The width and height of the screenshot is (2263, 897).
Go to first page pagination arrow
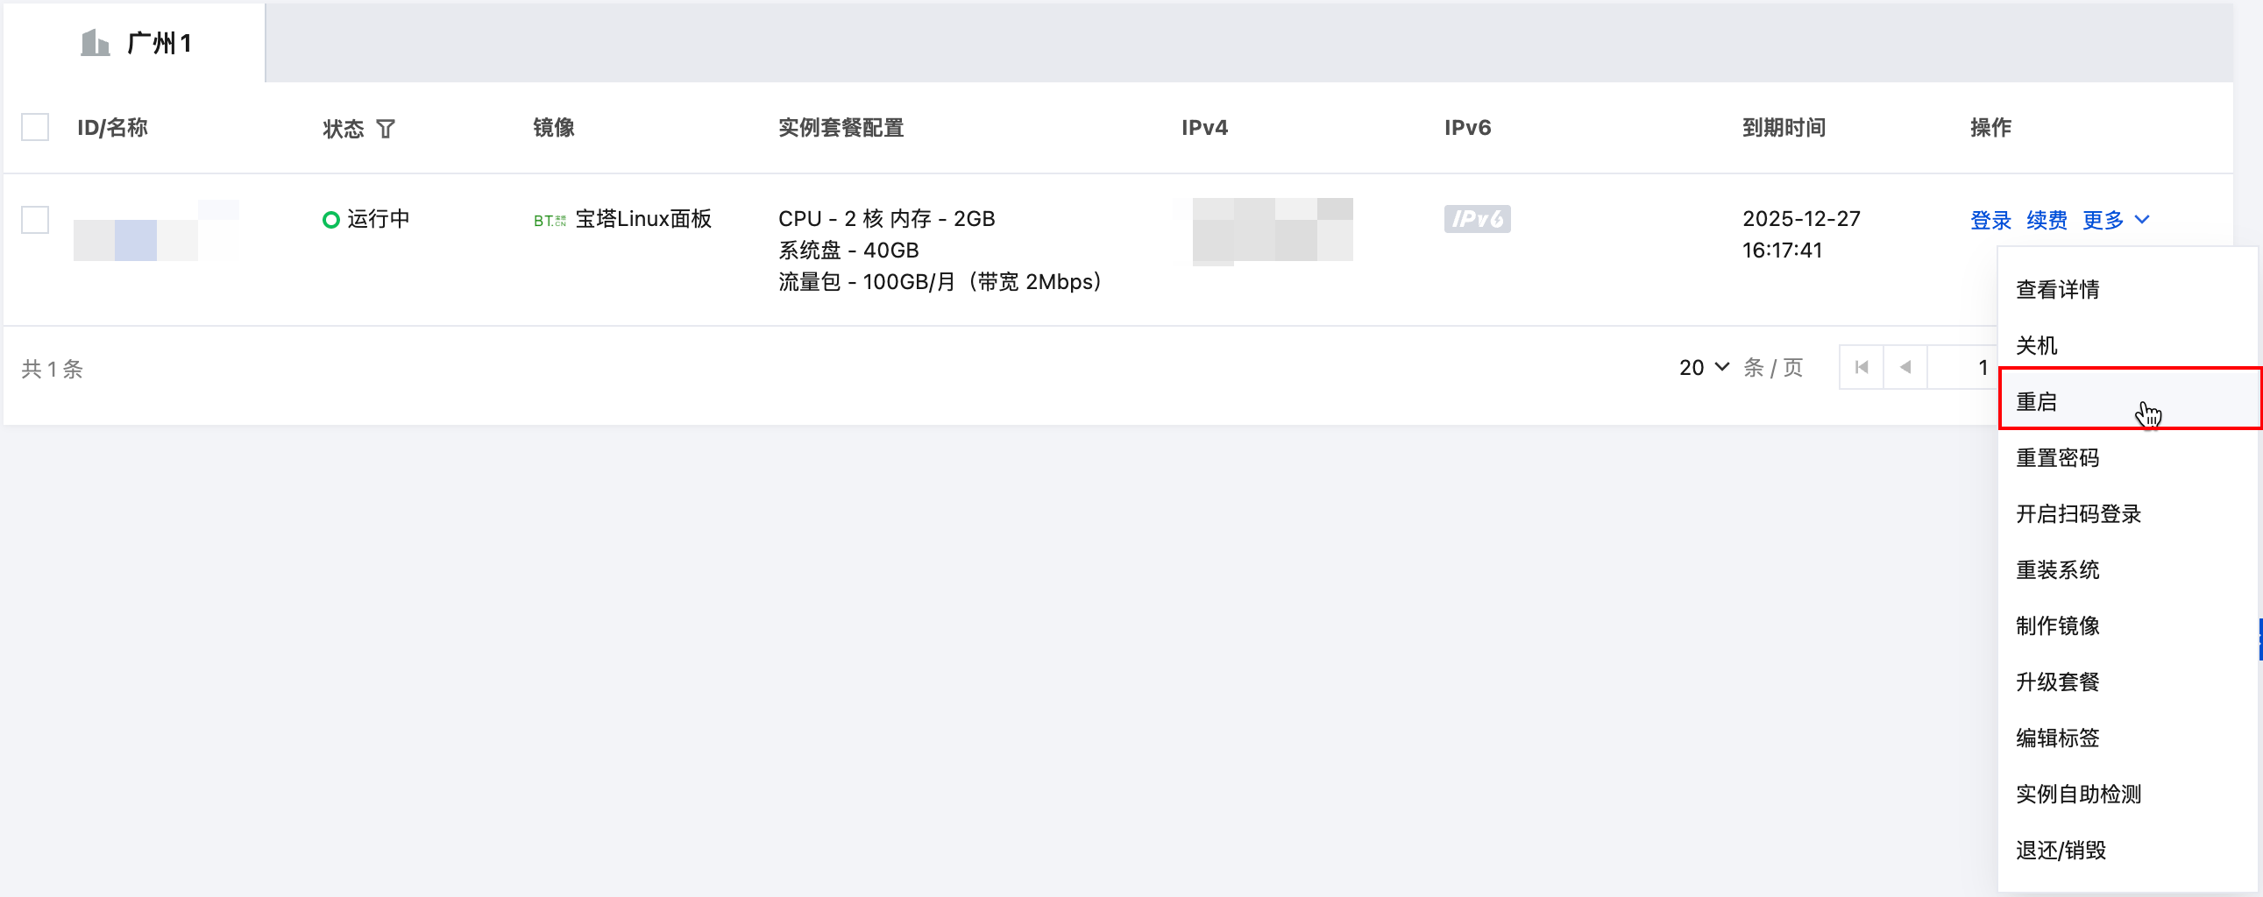click(x=1861, y=367)
